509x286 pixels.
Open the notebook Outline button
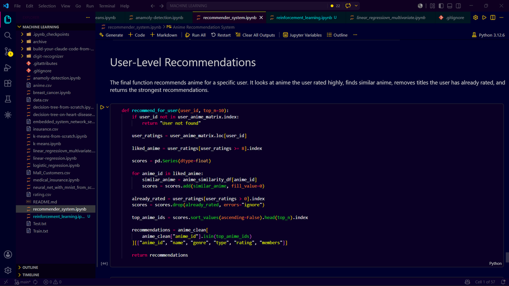[x=337, y=35]
